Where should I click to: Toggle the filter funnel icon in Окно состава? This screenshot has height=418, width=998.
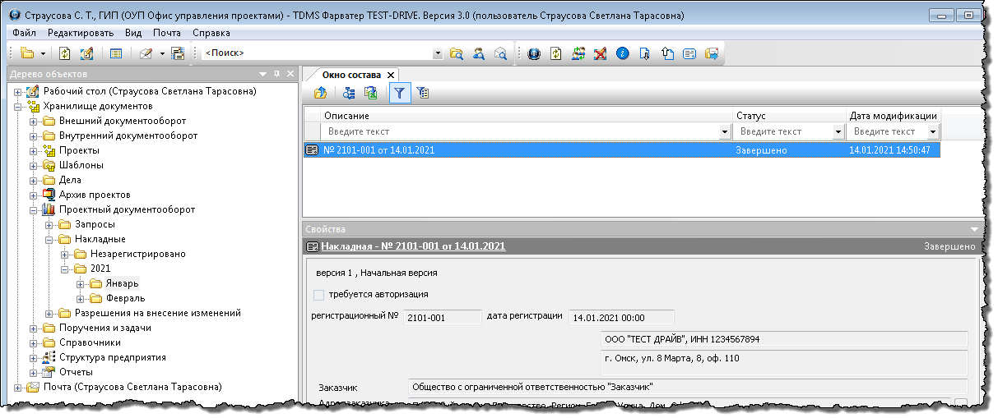pos(399,94)
